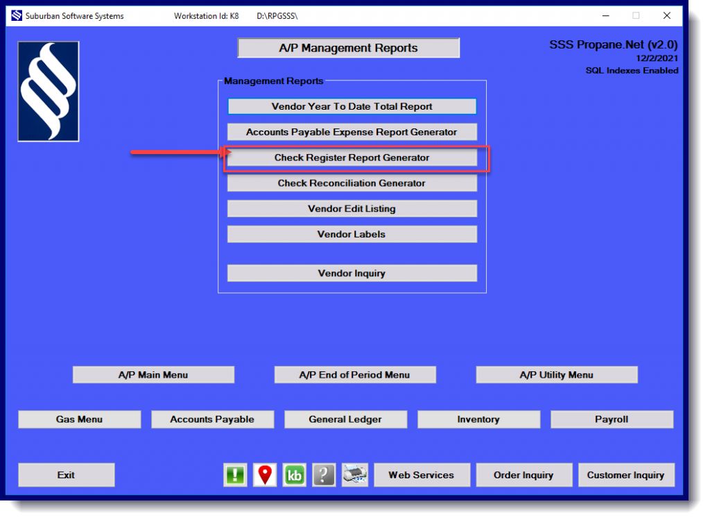This screenshot has height=522, width=710.
Task: Minimize the Suburban Software Systems window
Action: (x=606, y=16)
